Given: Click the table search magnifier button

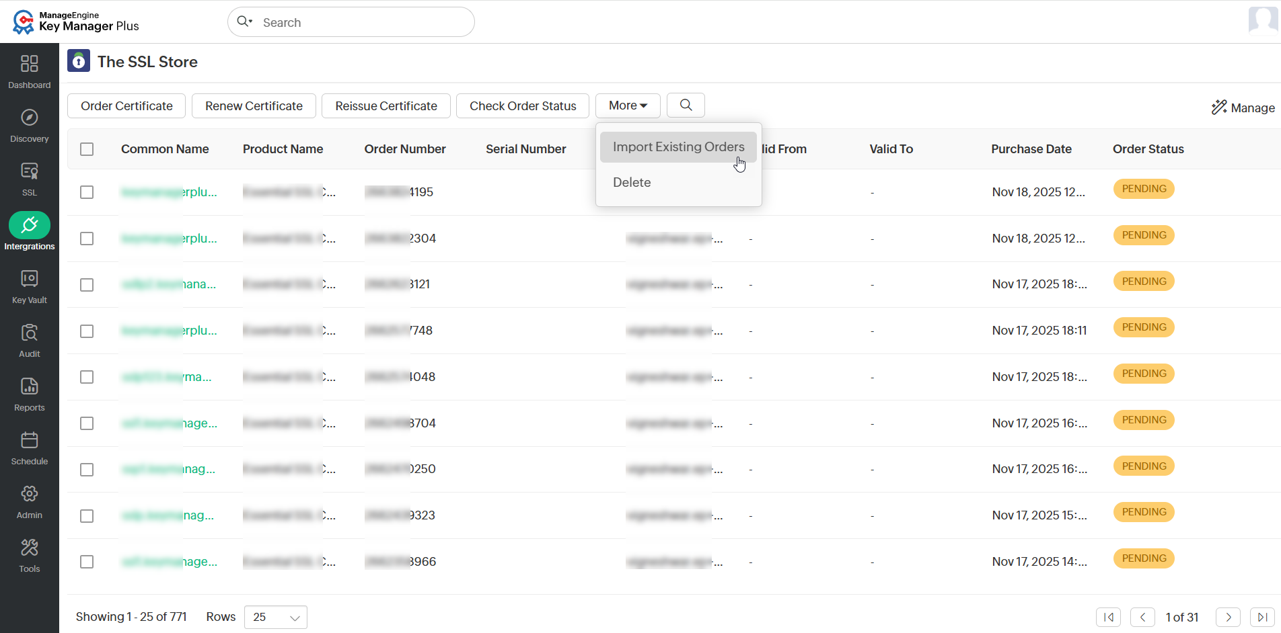Looking at the screenshot, I should click(x=686, y=105).
